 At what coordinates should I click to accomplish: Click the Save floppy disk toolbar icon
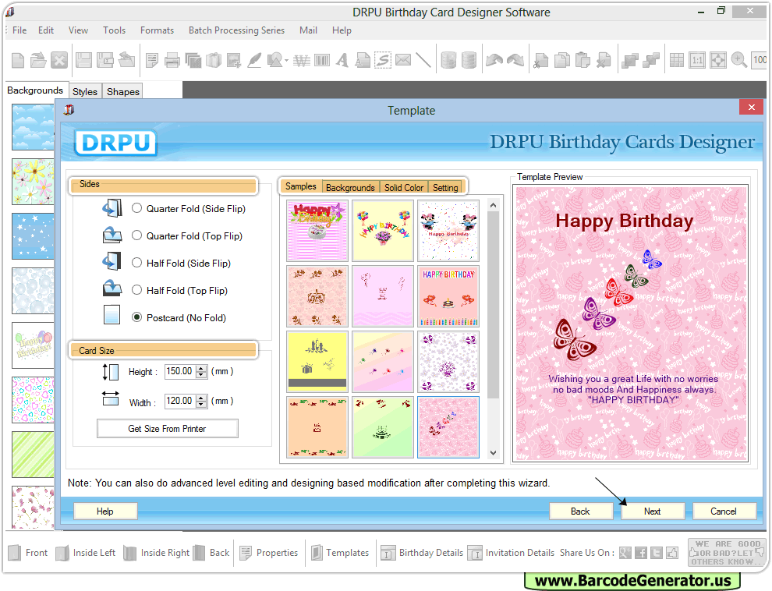83,60
